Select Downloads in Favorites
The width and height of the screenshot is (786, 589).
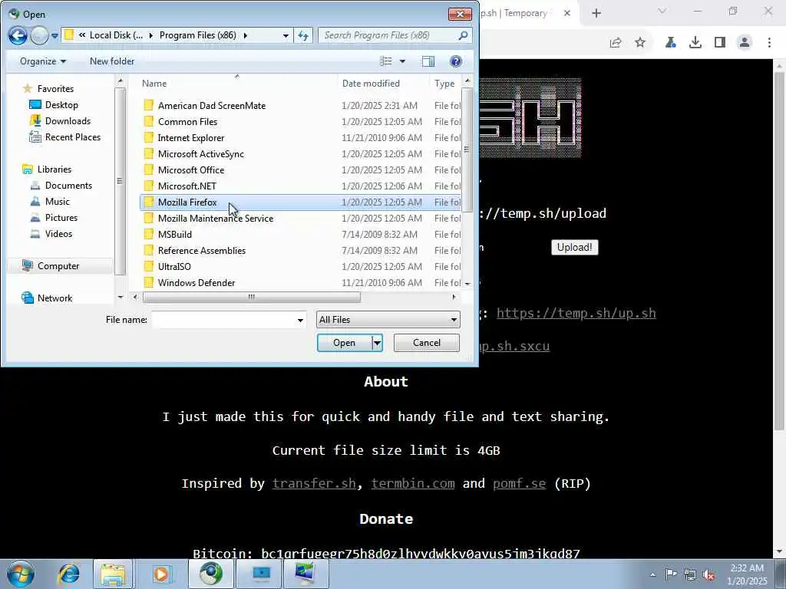[61, 120]
